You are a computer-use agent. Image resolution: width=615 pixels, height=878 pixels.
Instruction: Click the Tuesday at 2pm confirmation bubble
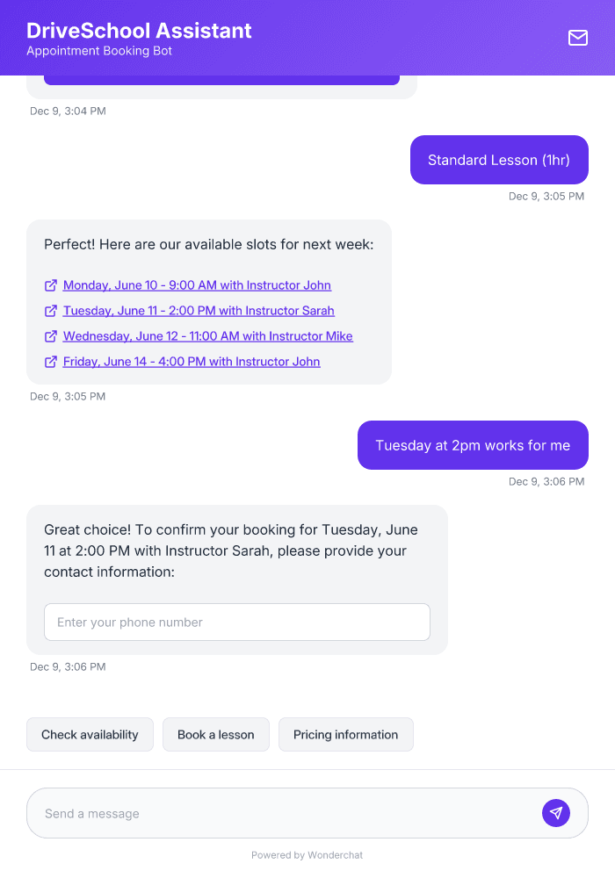[472, 445]
